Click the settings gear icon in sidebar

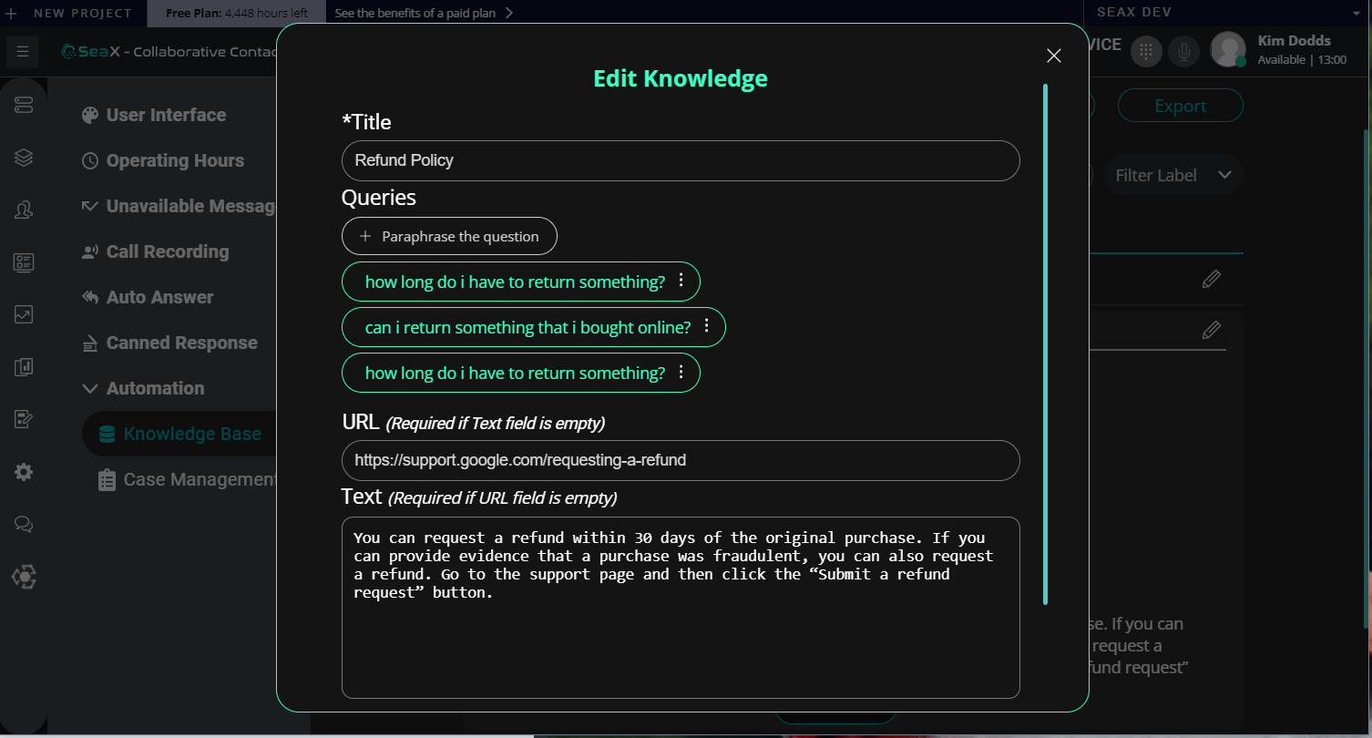[x=24, y=472]
